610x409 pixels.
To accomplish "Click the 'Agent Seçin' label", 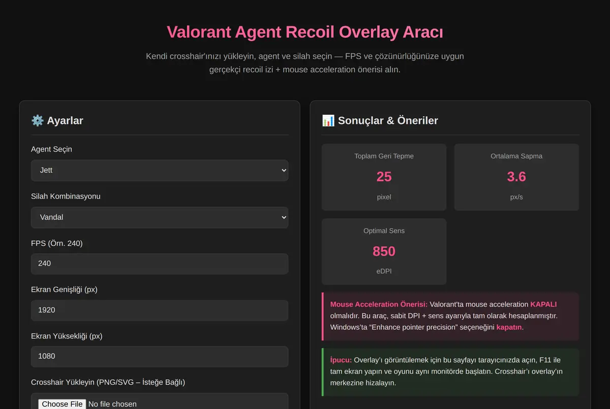I will [x=51, y=149].
